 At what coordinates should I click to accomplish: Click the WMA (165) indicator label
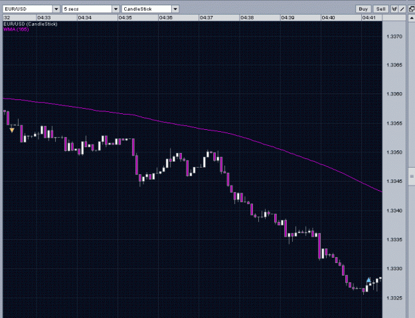16,29
